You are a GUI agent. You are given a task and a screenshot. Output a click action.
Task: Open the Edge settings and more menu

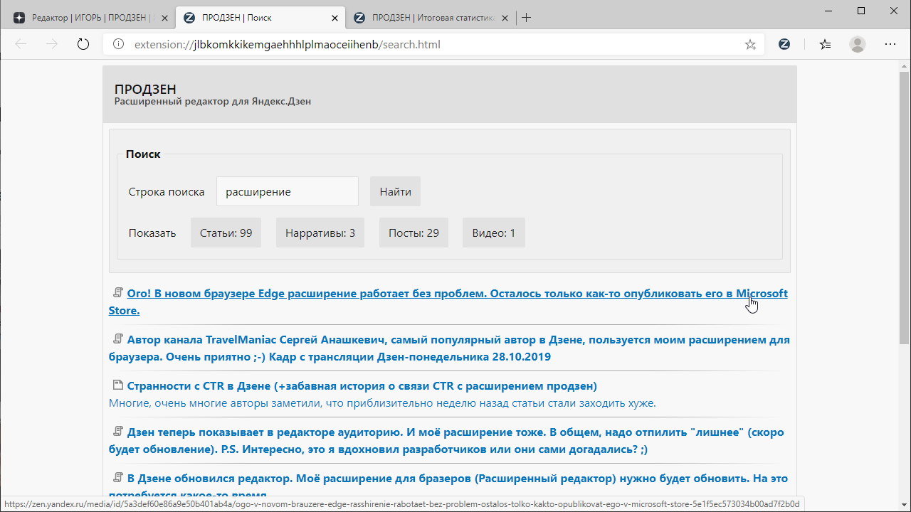[890, 44]
